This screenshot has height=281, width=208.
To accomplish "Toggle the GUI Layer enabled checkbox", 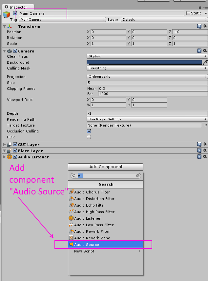I will 15,144.
